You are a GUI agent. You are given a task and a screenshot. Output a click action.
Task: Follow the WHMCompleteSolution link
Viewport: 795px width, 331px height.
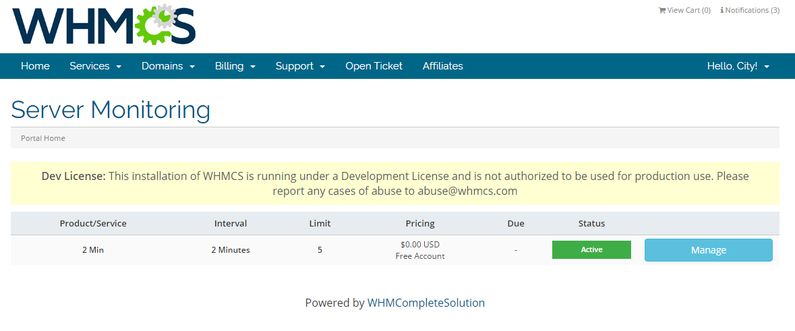tap(426, 303)
